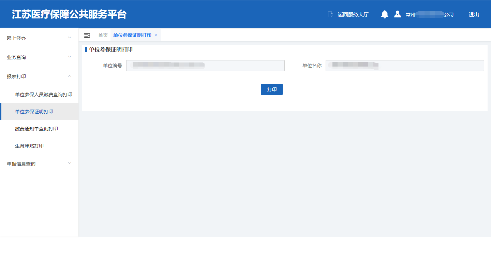Expand the 业务查询 menu chevron
This screenshot has width=491, height=255.
(x=70, y=57)
